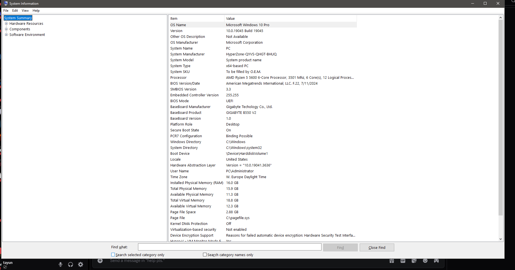This screenshot has height=270, width=515.
Task: Open the sticker picker in Discord
Action: point(414,261)
